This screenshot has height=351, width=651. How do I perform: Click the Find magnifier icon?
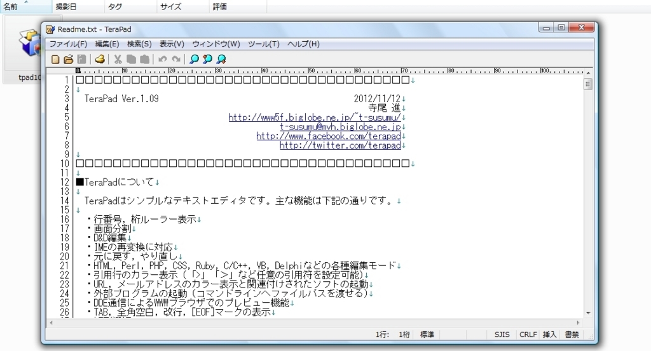click(194, 60)
